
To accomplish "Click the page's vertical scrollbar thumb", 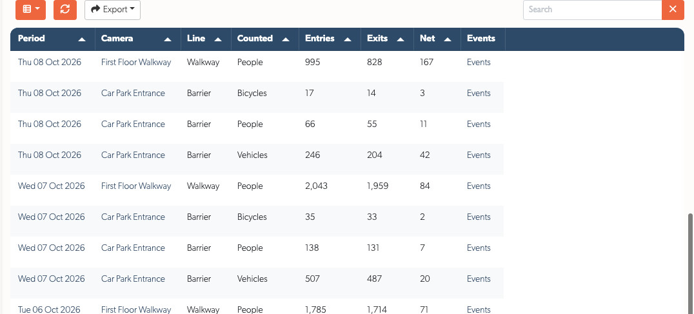I will 691,264.
